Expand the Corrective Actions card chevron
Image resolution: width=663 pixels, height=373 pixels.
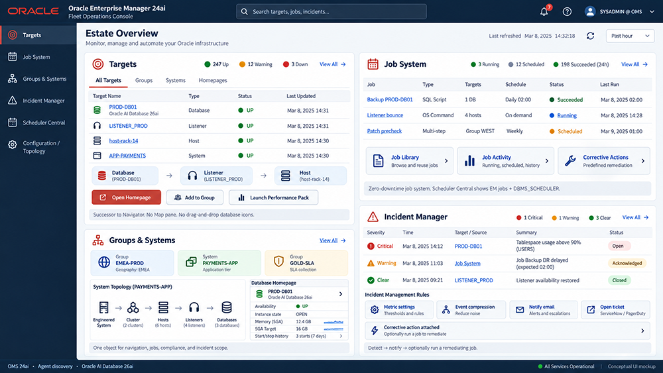pos(642,161)
